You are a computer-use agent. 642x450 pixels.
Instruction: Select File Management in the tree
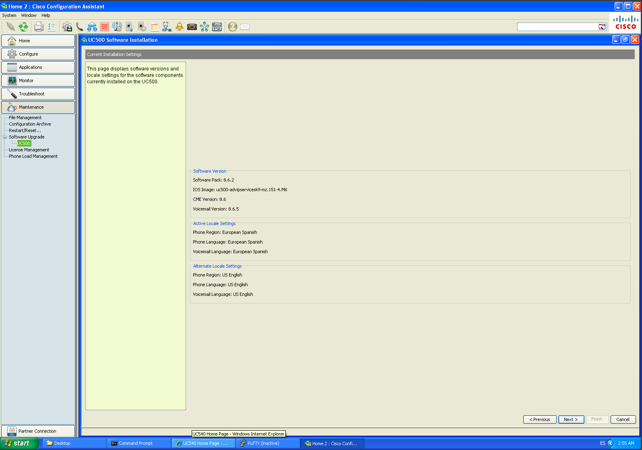pos(25,118)
